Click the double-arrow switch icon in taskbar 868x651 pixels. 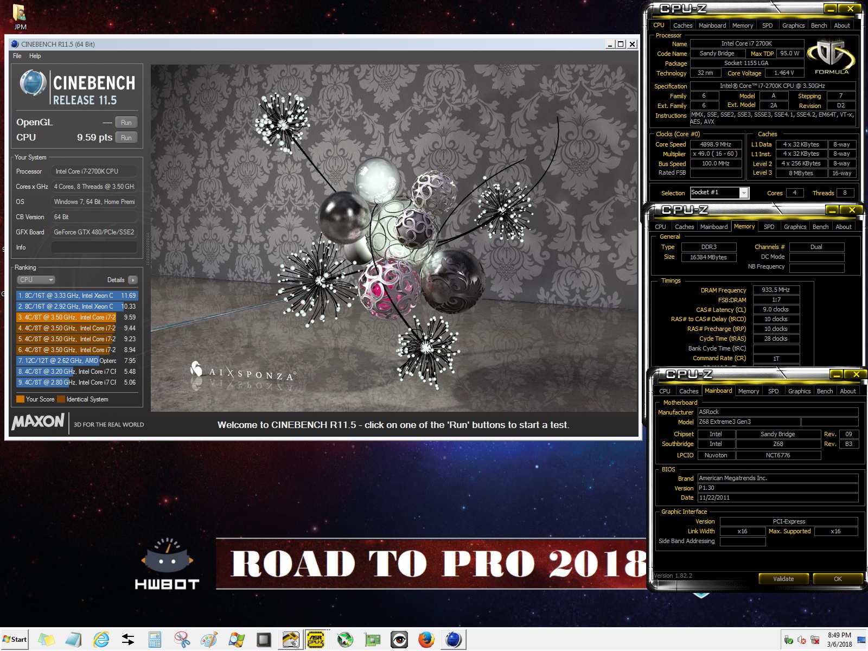coord(128,640)
